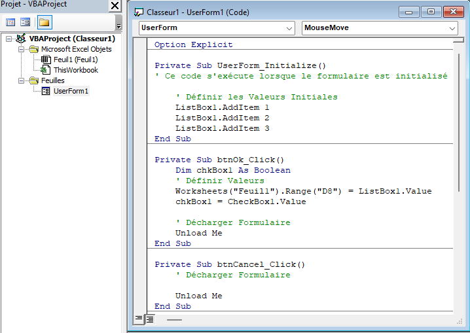470x333 pixels.
Task: Select the VBAProject project icon
Action: pyautogui.click(x=21, y=39)
